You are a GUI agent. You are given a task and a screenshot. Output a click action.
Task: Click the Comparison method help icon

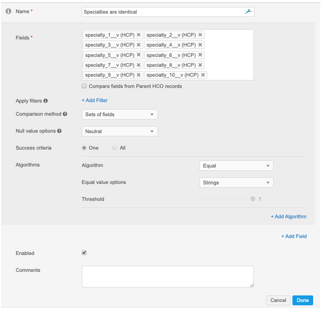point(65,114)
